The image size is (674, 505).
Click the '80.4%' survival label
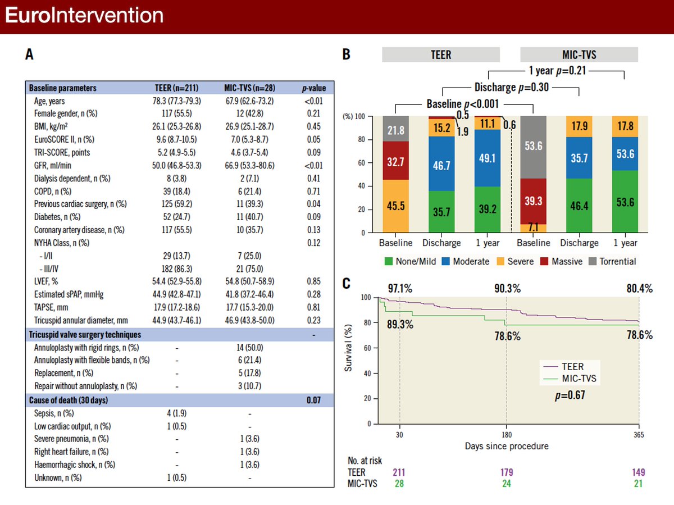tap(640, 289)
